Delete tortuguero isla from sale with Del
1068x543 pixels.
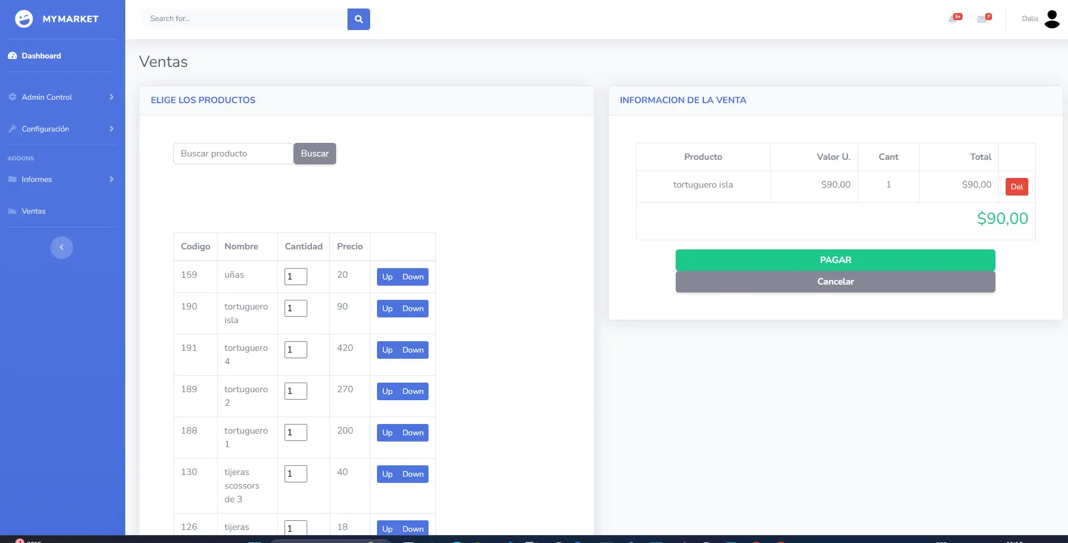click(1016, 187)
